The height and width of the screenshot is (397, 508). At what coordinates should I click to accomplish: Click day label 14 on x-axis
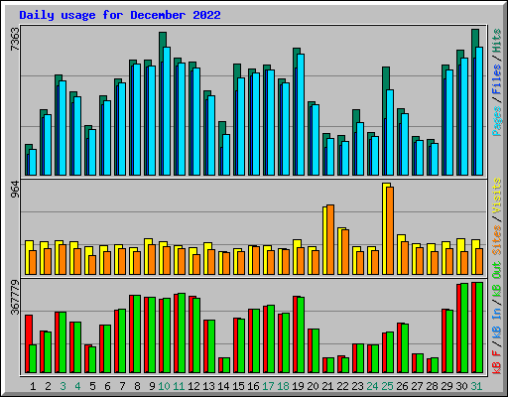(223, 386)
